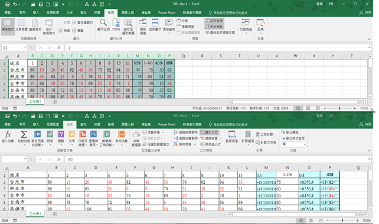Open the 方案 group combo box in bottom ribbon
The height and width of the screenshot is (224, 379).
[x=294, y=144]
